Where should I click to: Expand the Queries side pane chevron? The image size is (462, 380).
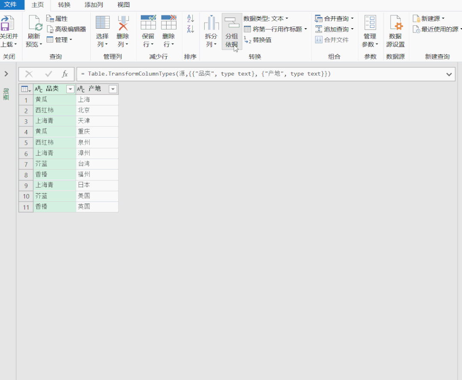pos(6,74)
